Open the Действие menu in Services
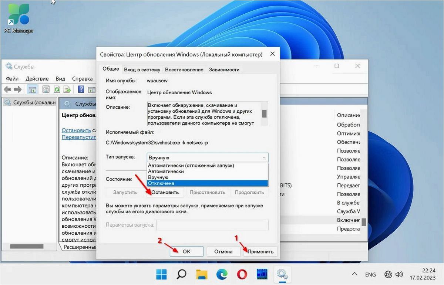The width and height of the screenshot is (444, 285). [37, 79]
